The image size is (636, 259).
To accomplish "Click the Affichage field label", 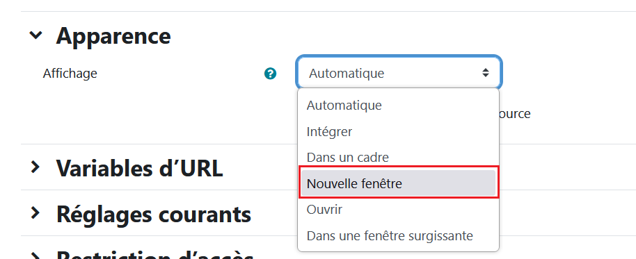I will [x=70, y=73].
